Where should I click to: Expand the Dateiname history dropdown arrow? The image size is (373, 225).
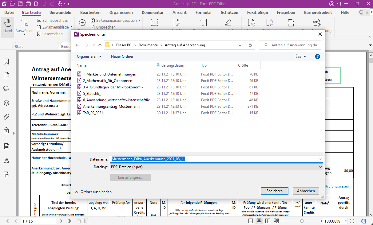point(320,159)
